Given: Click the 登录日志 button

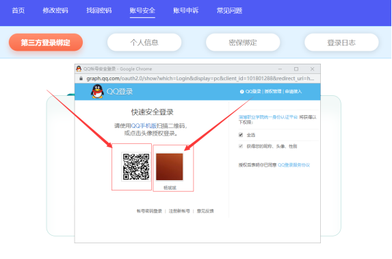Looking at the screenshot, I should click(x=341, y=42).
